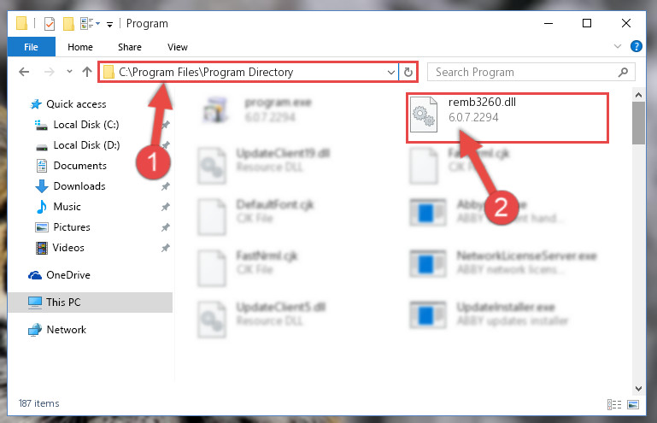Click the search magnifier icon

(x=623, y=72)
